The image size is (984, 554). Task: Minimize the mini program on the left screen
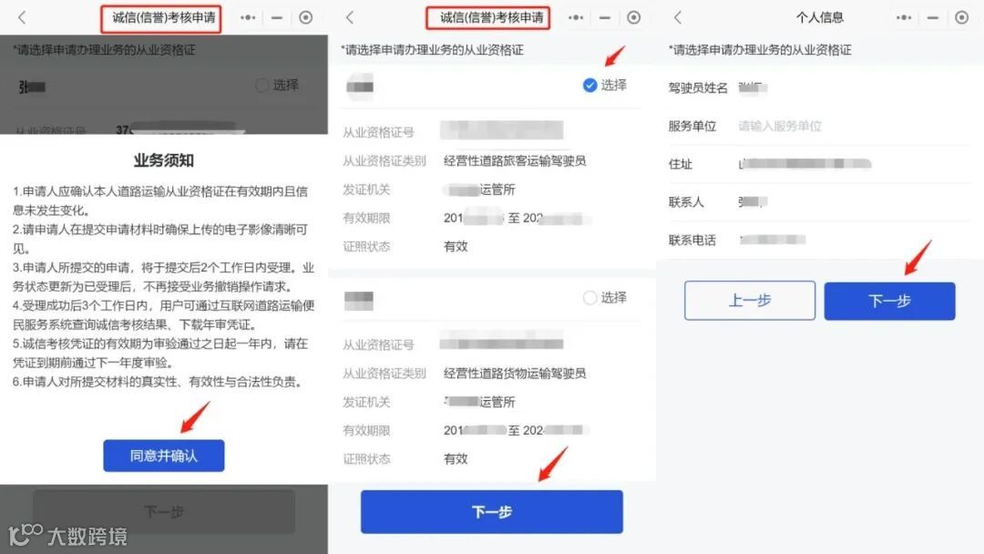pos(277,17)
